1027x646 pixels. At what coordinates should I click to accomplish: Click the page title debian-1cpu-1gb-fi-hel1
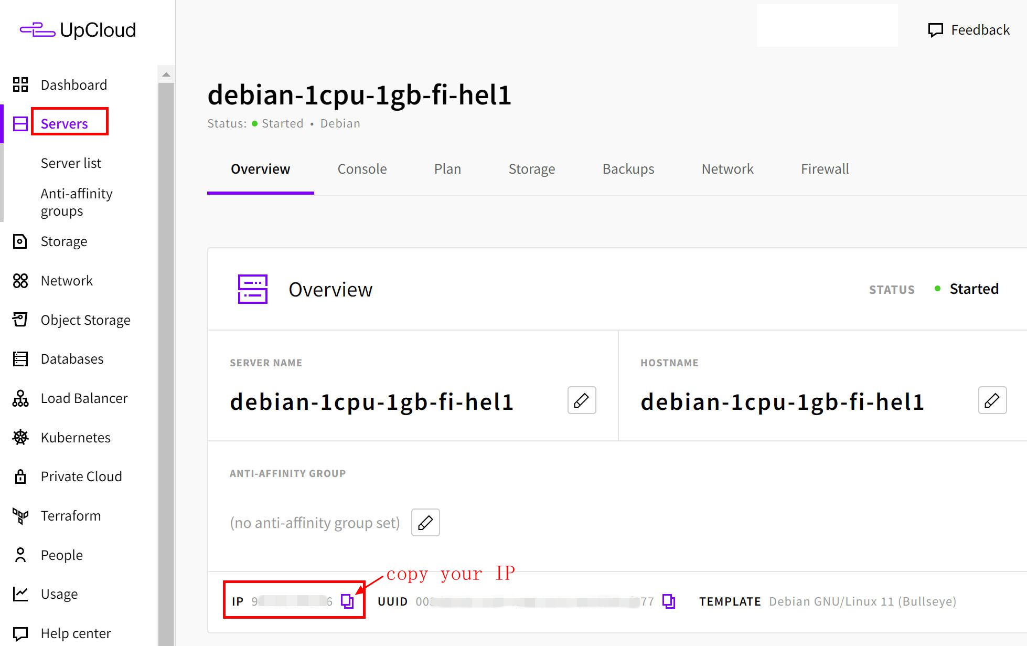(x=359, y=95)
